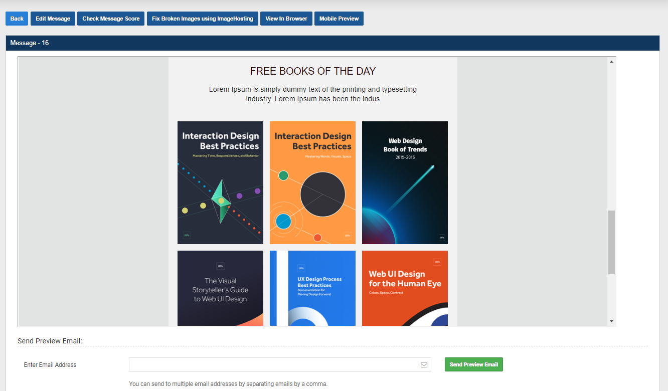This screenshot has width=668, height=391.
Task: Click the Message - 16 panel header
Action: click(332, 43)
